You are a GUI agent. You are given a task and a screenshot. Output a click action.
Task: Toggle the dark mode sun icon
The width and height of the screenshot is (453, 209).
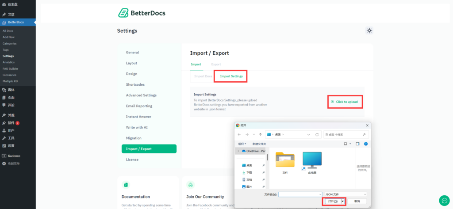(369, 30)
